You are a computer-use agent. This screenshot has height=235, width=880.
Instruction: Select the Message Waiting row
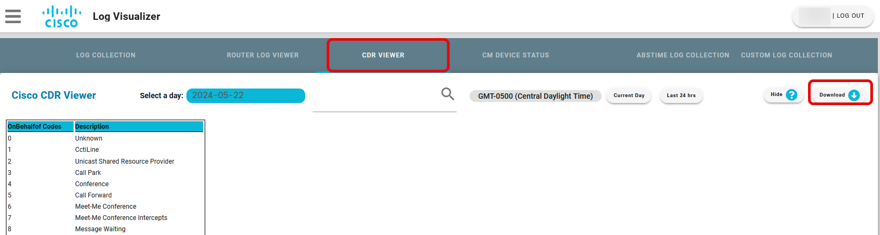tap(105, 229)
